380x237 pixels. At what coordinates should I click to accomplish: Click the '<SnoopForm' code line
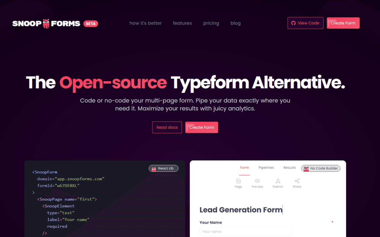click(45, 172)
